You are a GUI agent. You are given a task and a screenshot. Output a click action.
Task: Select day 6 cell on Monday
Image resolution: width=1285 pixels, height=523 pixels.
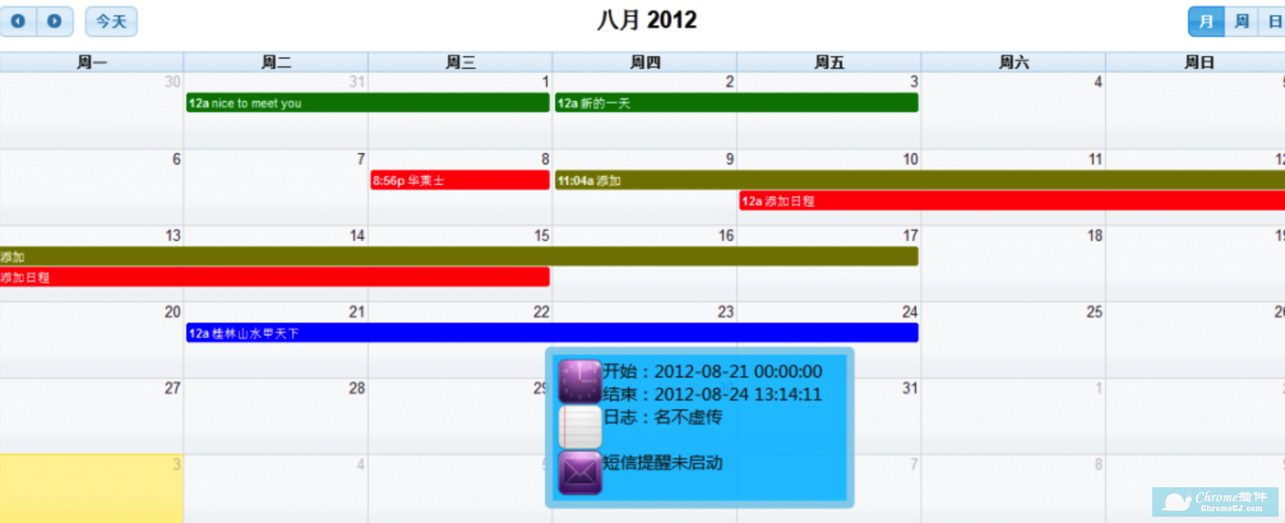pyautogui.click(x=92, y=187)
